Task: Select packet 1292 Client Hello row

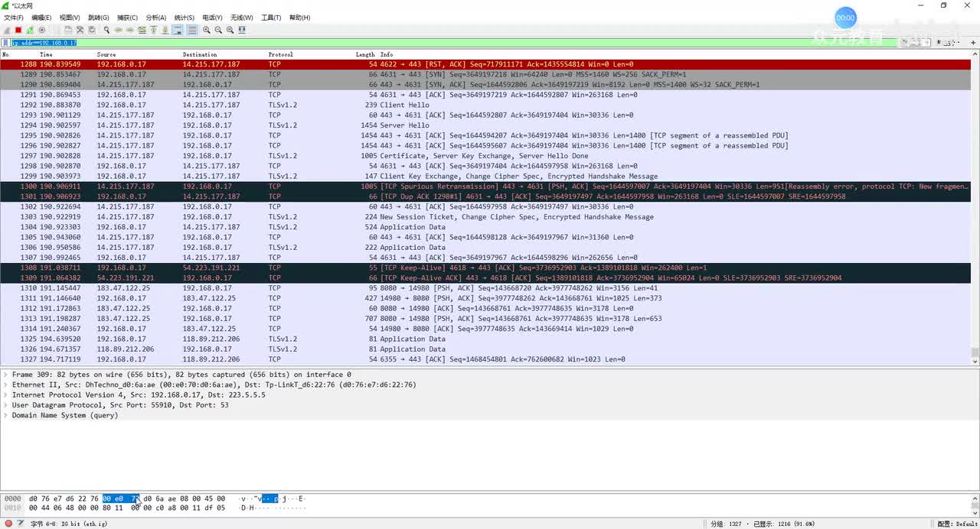Action: (x=485, y=105)
